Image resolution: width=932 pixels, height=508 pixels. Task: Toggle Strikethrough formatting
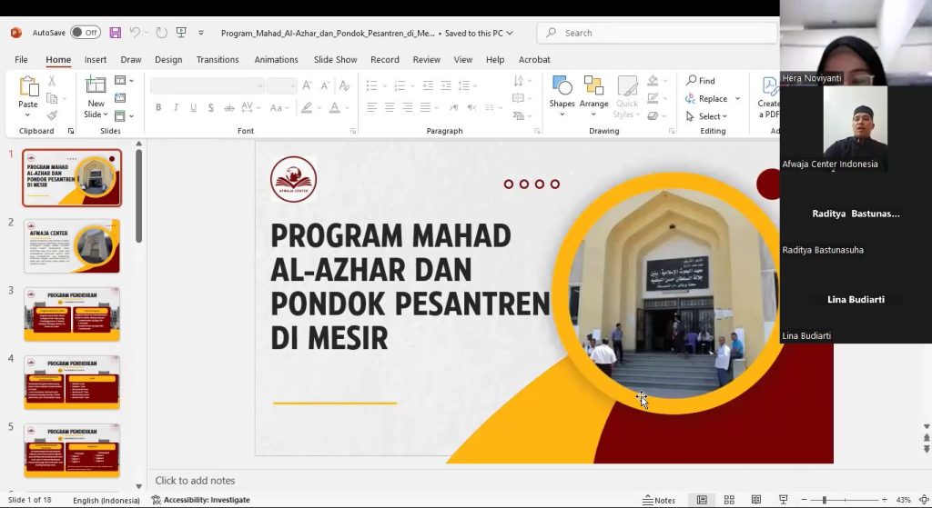[228, 107]
